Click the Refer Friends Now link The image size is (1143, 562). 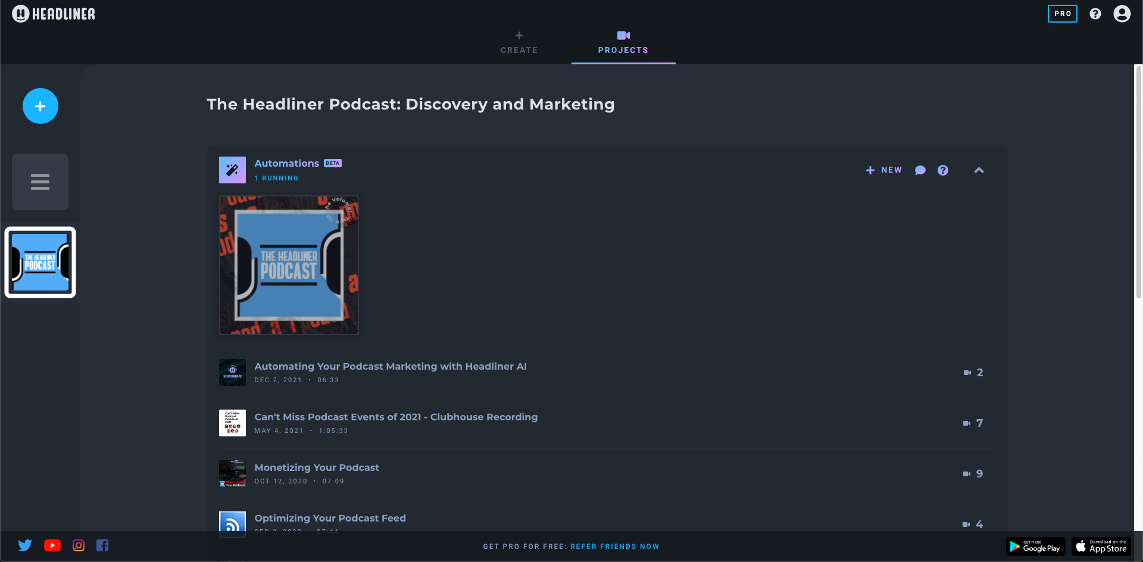614,547
